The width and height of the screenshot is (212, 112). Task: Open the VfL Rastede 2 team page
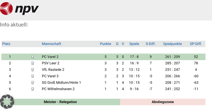tap(53, 70)
